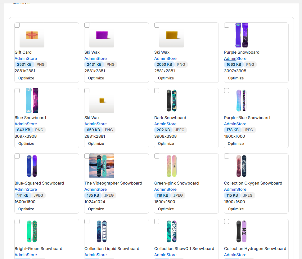Image resolution: width=302 pixels, height=259 pixels.
Task: Tick the Collection Hydrogen Snowboard checkbox
Action: click(227, 221)
